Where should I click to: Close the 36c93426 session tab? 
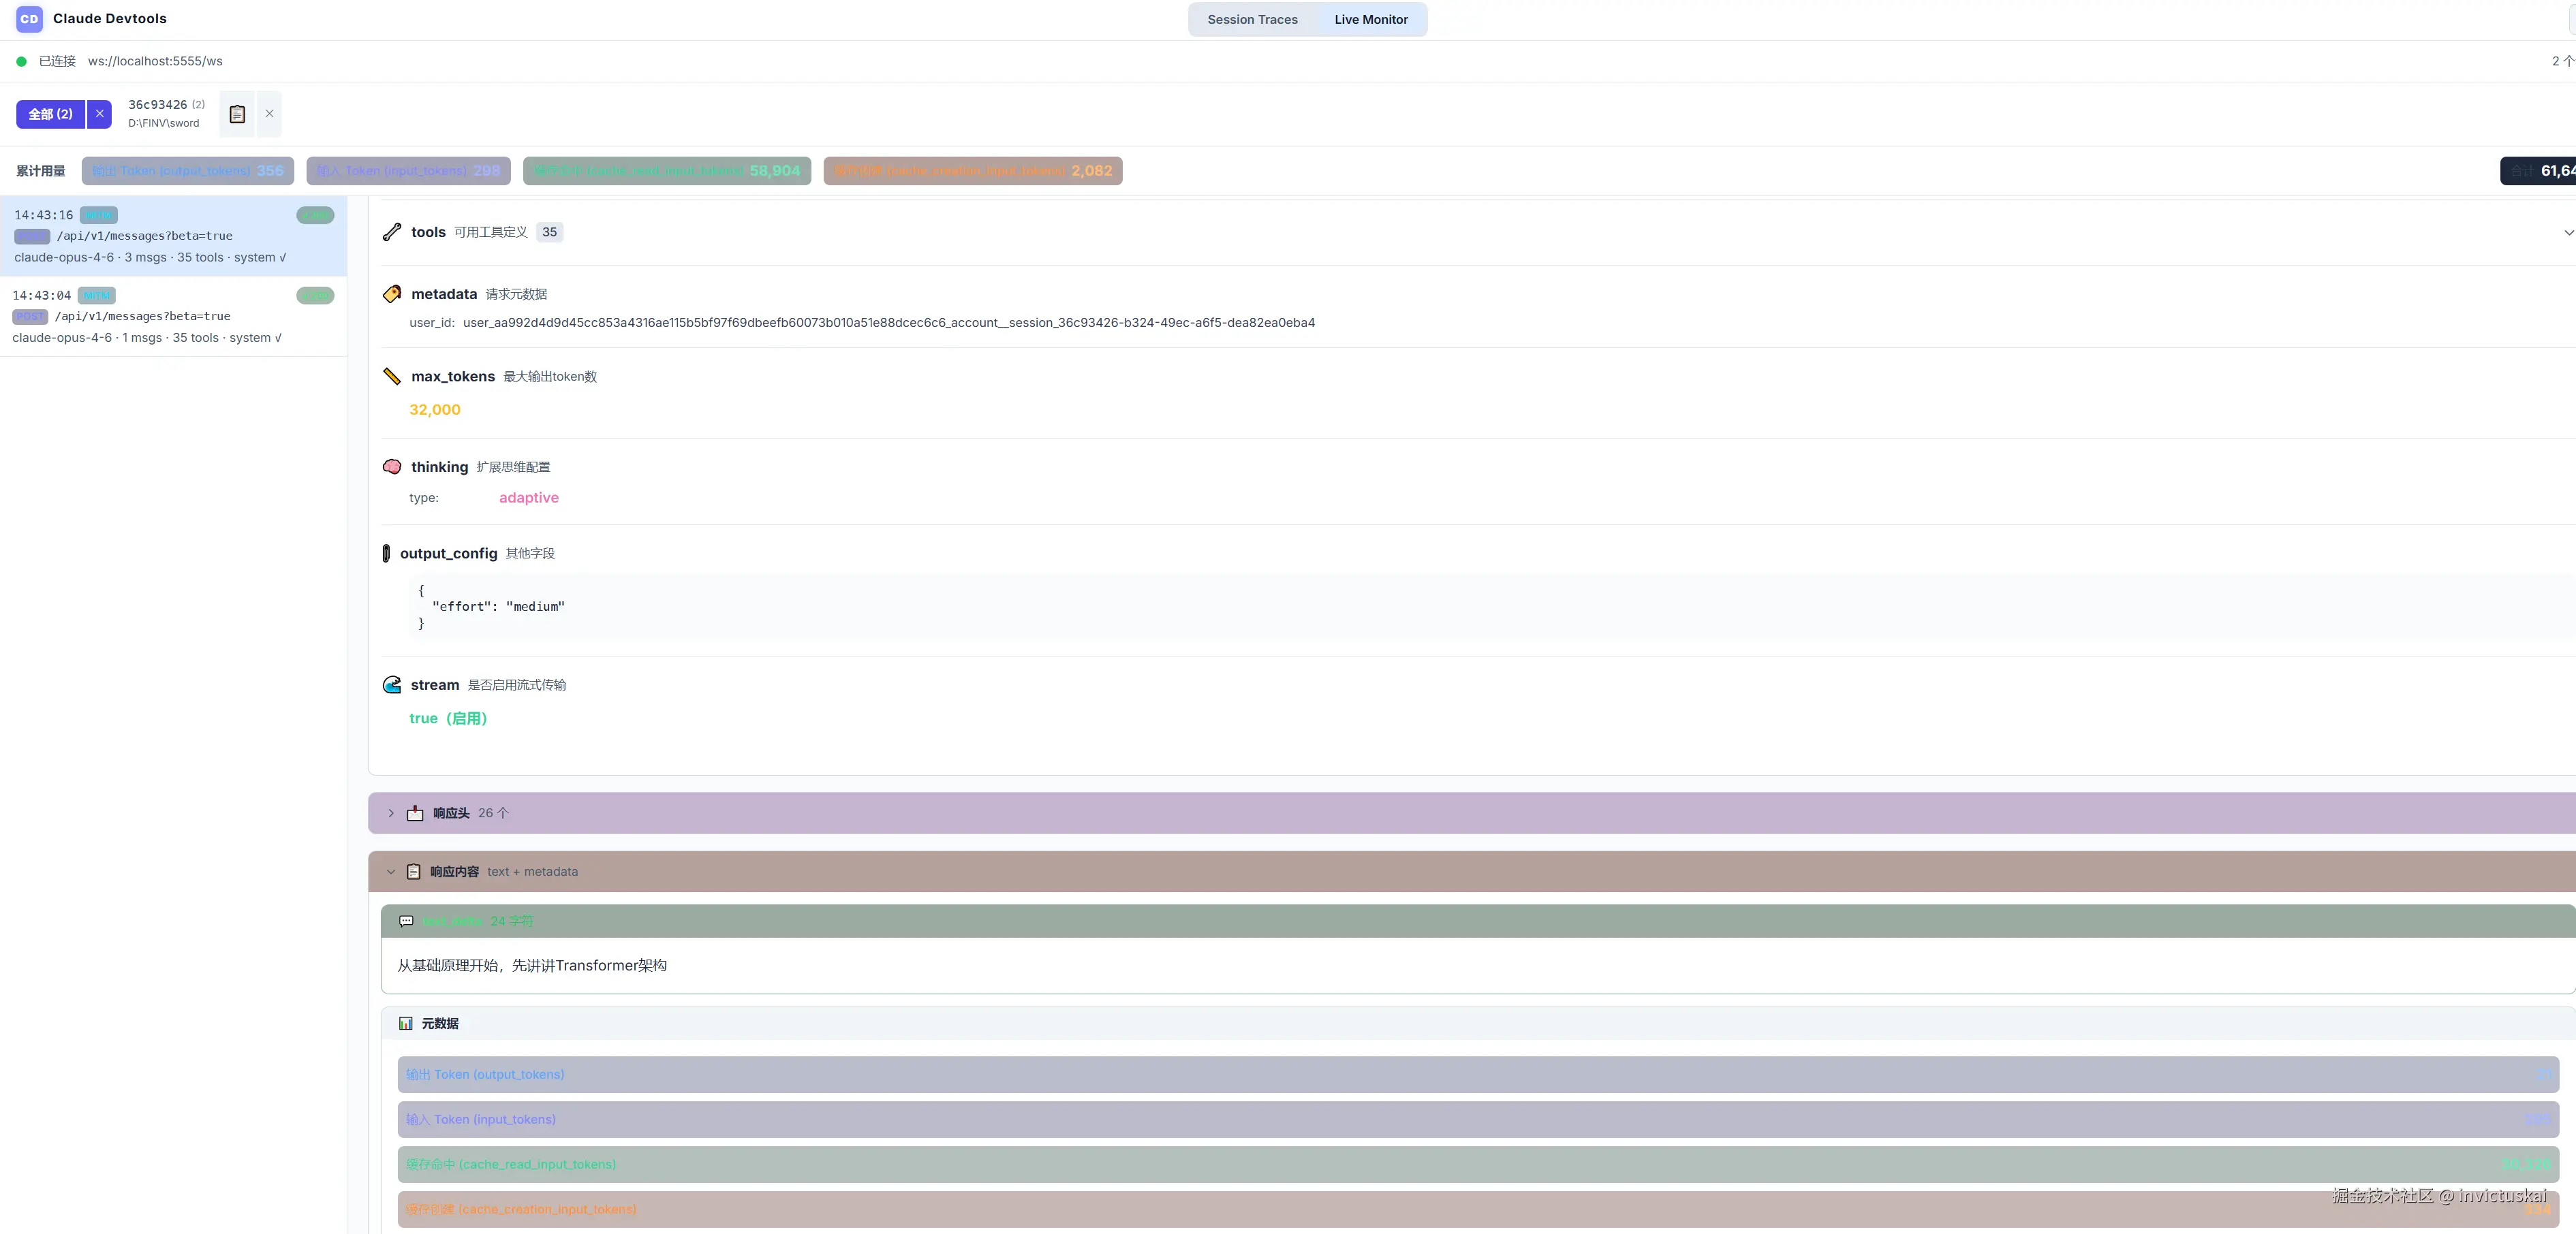269,114
